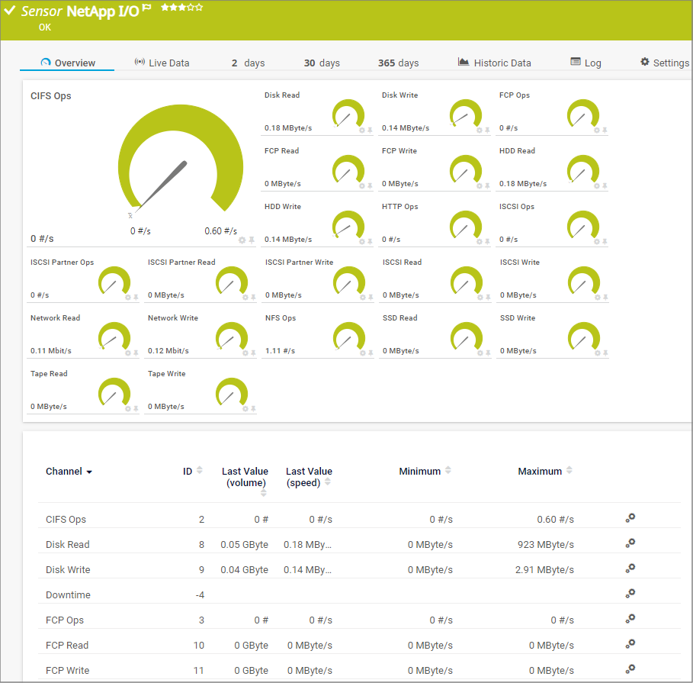
Task: Click sort arrows beside ID column
Action: click(200, 471)
